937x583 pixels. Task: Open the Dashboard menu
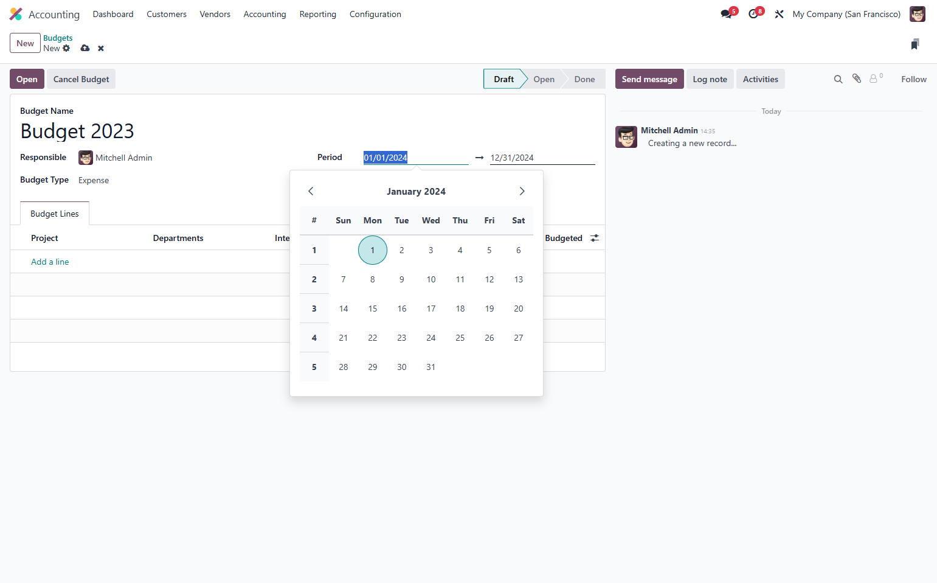click(113, 14)
